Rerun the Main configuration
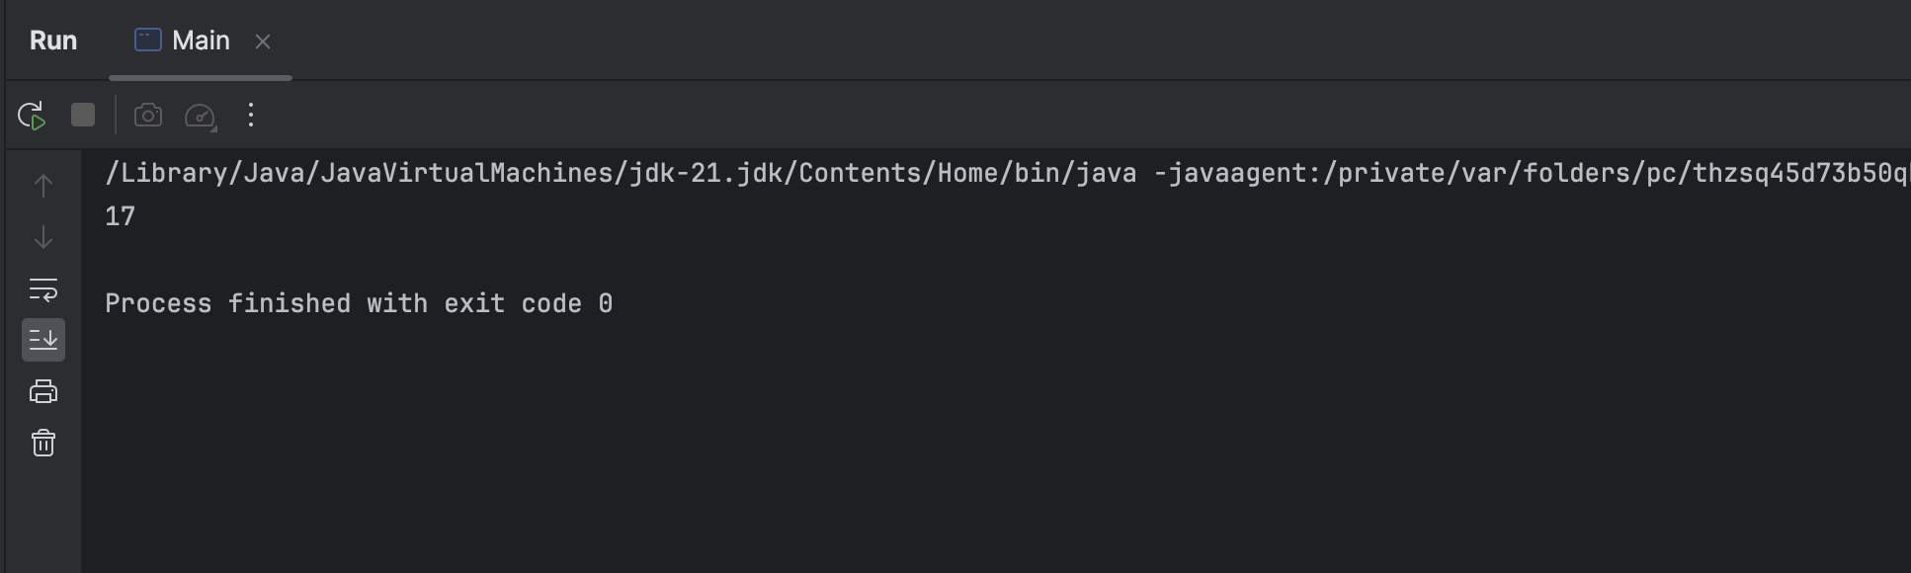 point(32,116)
